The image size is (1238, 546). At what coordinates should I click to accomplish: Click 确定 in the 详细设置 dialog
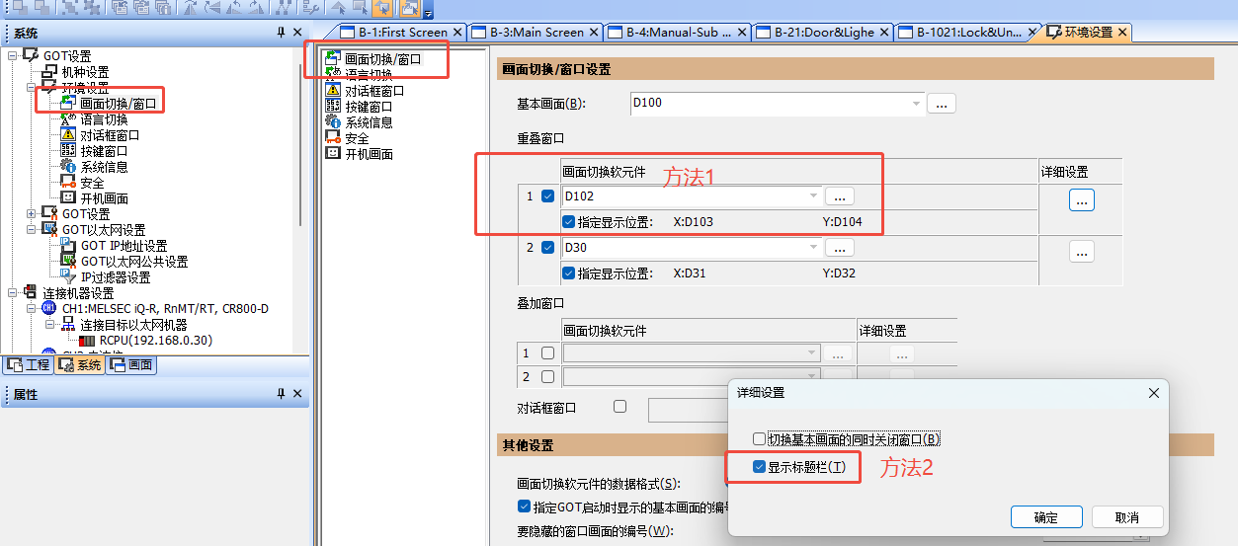[x=1045, y=517]
